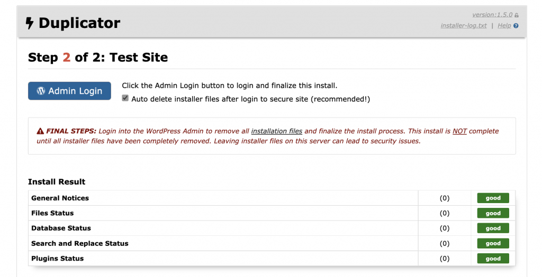Click the Help link in header
The height and width of the screenshot is (277, 542).
[504, 25]
